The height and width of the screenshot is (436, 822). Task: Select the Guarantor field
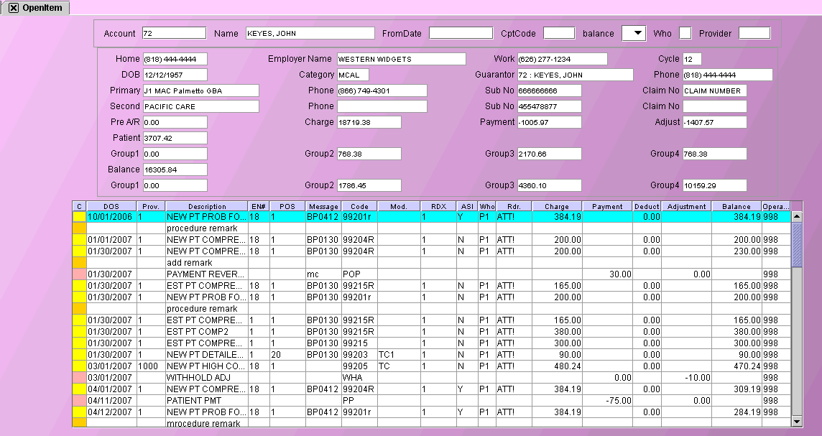click(575, 75)
